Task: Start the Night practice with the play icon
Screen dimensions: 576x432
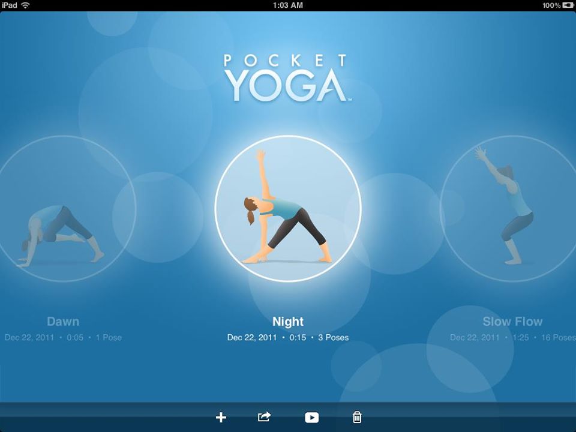Action: [x=311, y=417]
